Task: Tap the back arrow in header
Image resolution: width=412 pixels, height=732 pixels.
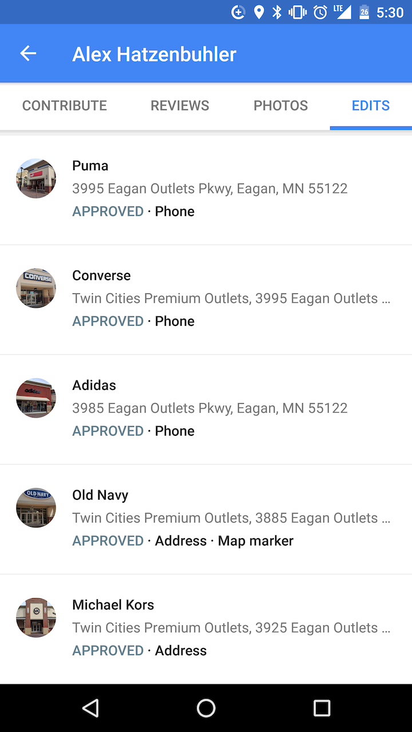Action: click(x=28, y=54)
